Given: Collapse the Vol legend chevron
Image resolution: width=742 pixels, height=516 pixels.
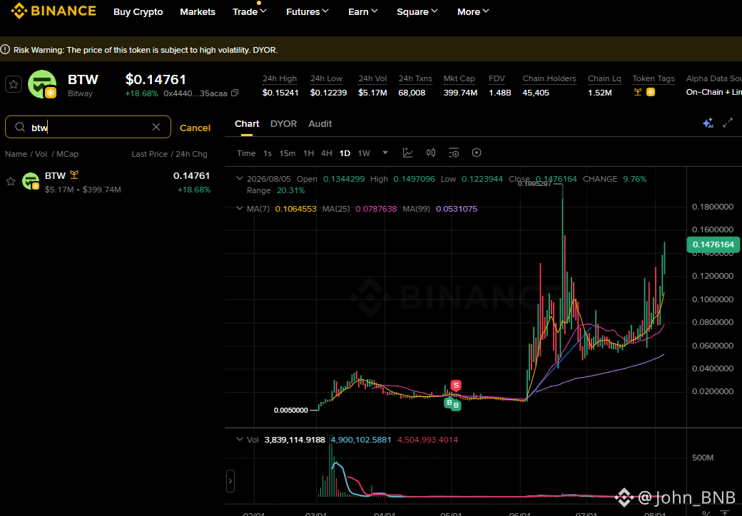Looking at the screenshot, I should pos(240,440).
